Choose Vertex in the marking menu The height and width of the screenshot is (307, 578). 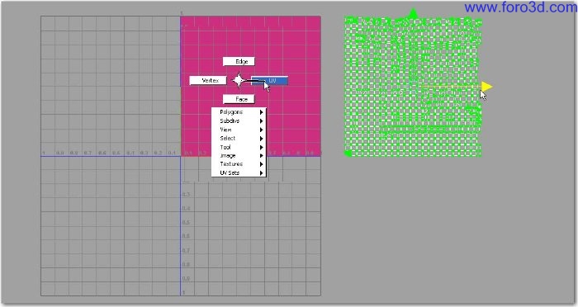point(208,80)
